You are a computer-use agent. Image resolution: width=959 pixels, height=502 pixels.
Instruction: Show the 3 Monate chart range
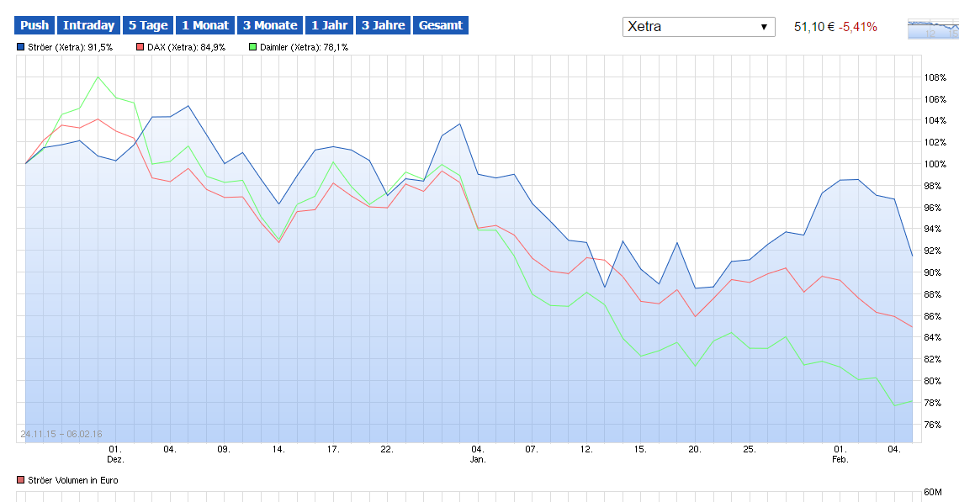click(269, 25)
